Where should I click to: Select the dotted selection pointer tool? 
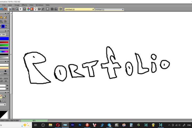4,101
